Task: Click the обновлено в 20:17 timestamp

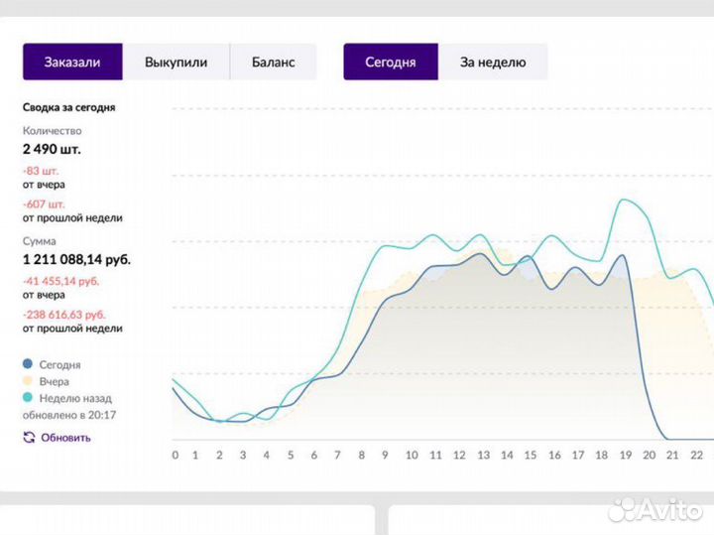Action: tap(66, 414)
